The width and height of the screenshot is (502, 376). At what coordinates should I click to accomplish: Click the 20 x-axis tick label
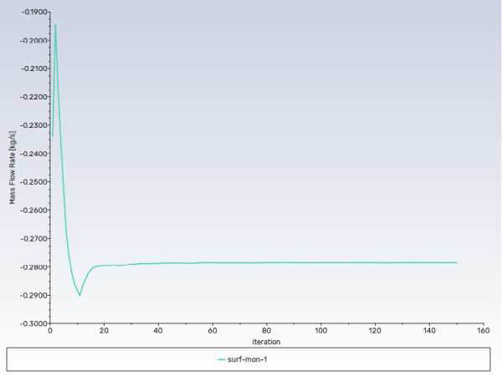pyautogui.click(x=104, y=331)
